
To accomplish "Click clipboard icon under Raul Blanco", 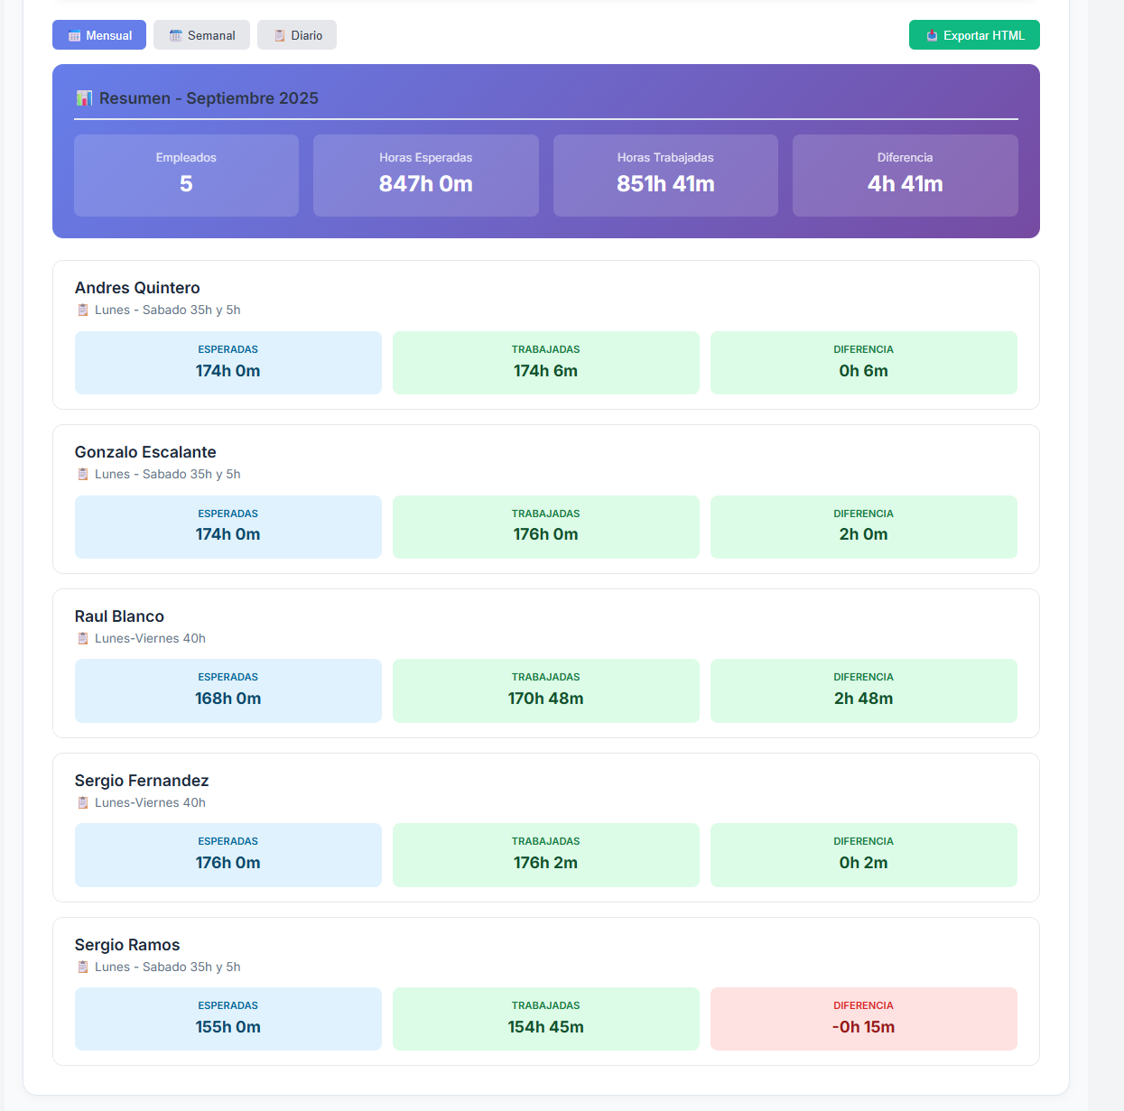I will coord(83,639).
